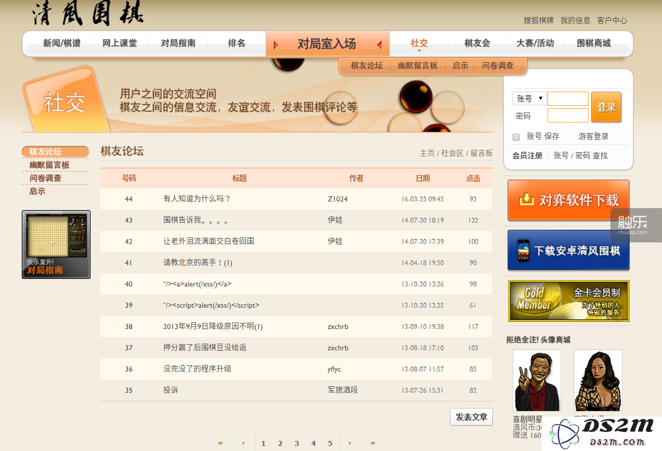Screen dimensions: 662x451
Task: Go to next page arrow
Action: (350, 443)
